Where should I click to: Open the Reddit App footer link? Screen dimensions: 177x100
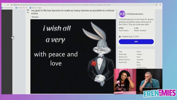tap(123, 54)
